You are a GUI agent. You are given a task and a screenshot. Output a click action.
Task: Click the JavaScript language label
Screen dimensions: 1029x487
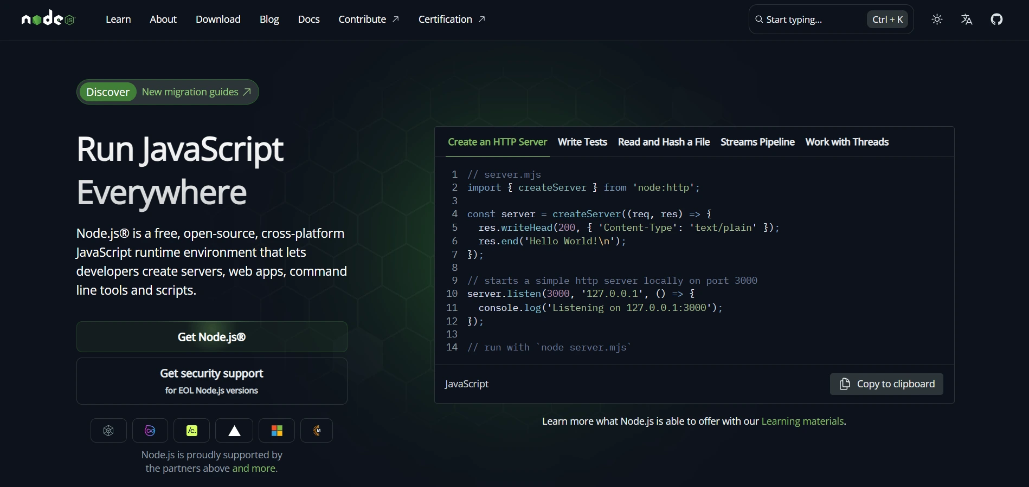467,384
